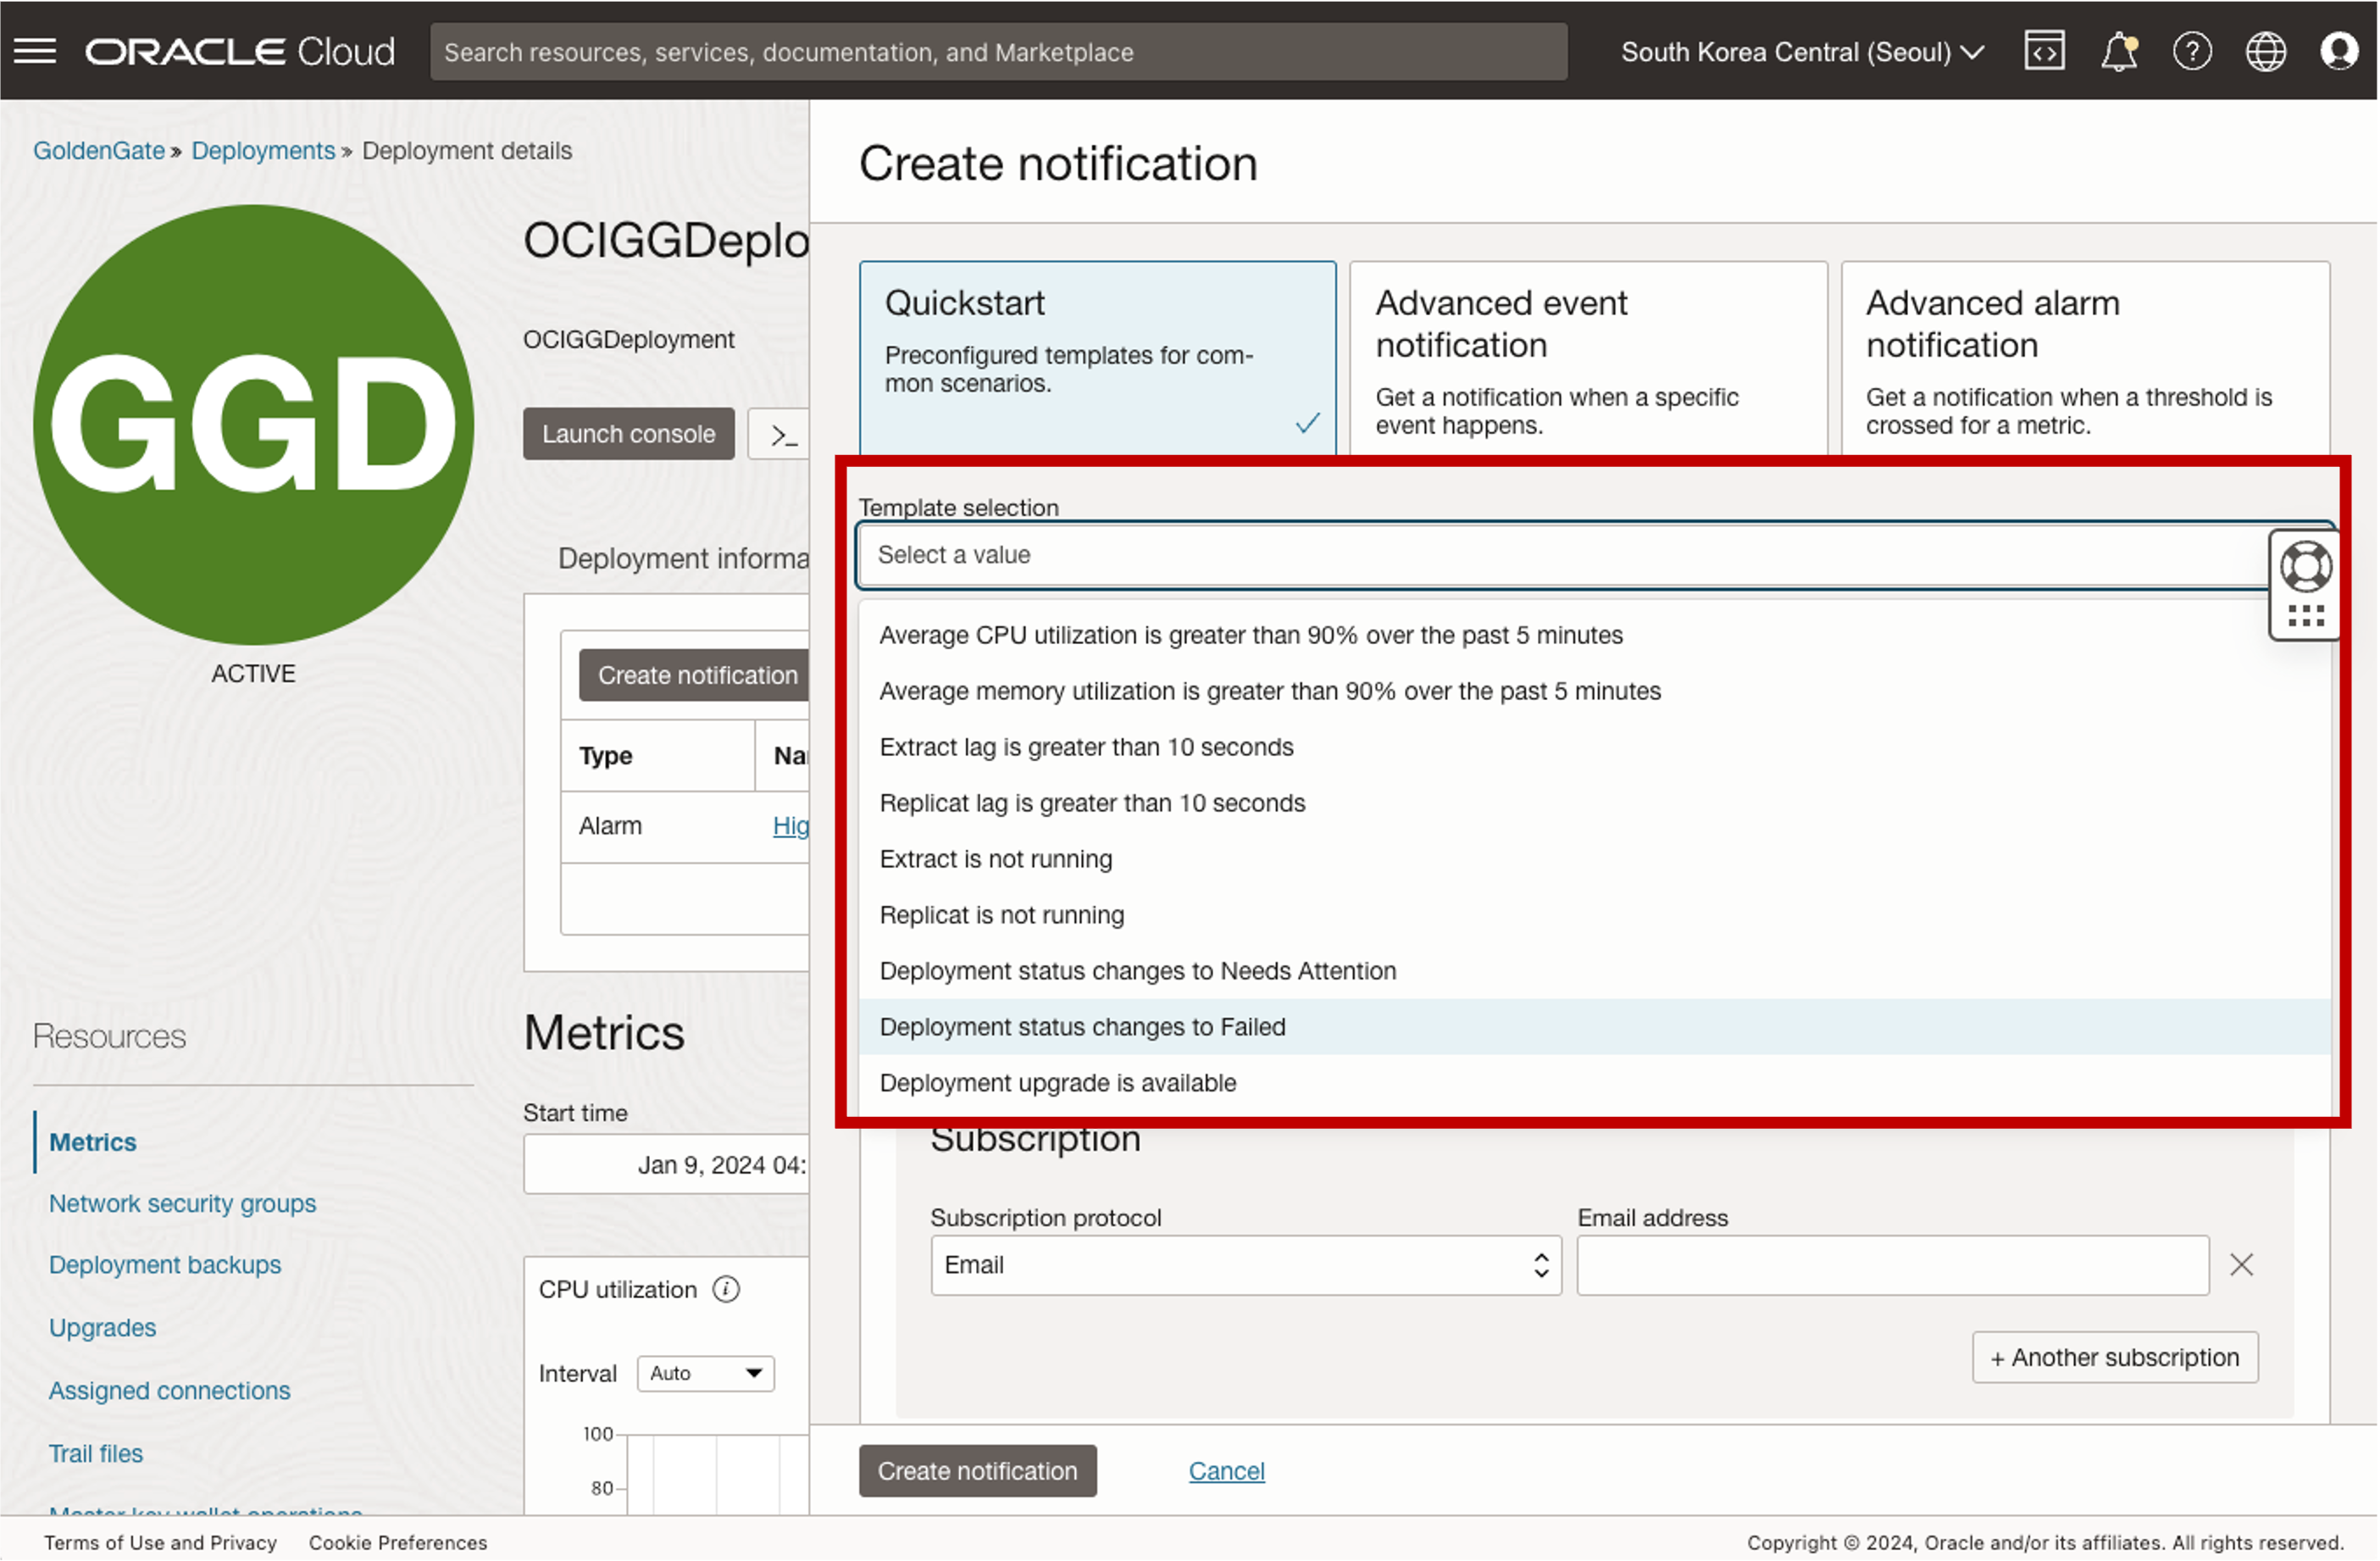
Task: Select the Quickstart notification card
Action: (x=1098, y=358)
